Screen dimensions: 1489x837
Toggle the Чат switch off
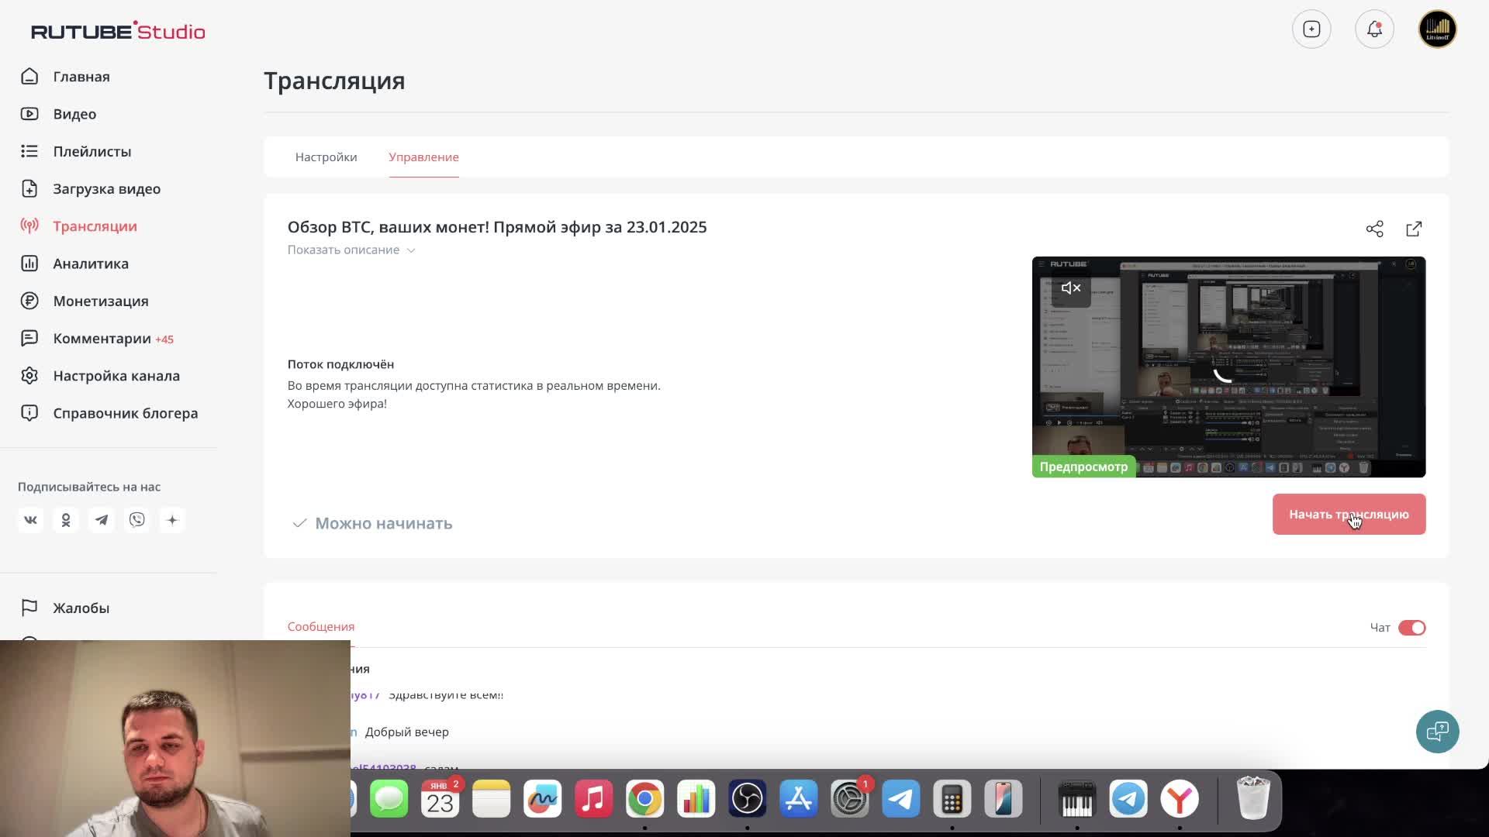click(1411, 628)
